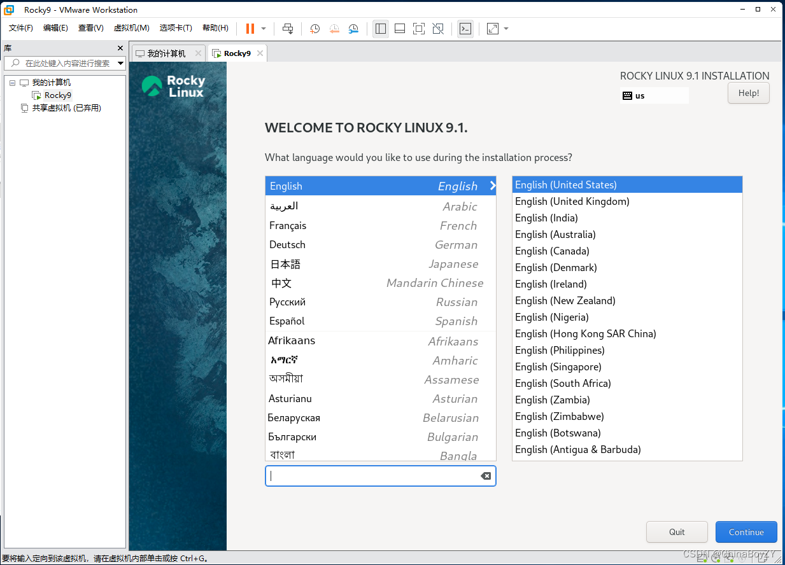Select 我的计算机 in the library tree

point(52,83)
